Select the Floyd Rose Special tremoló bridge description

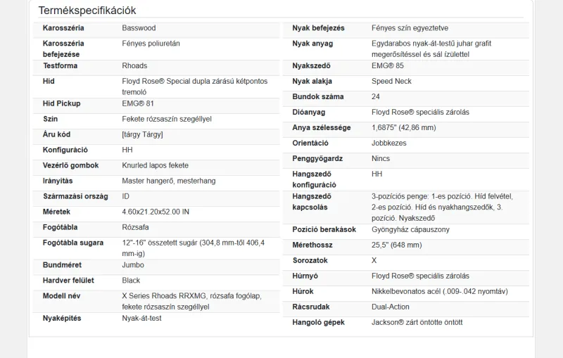click(x=194, y=87)
